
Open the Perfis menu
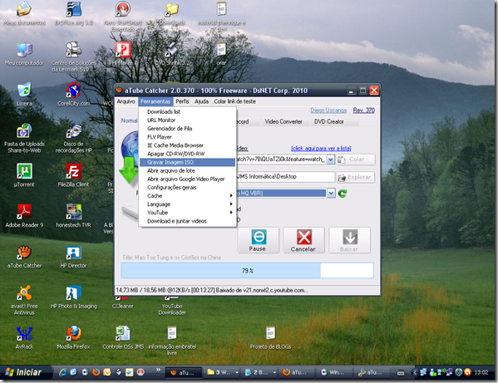[182, 101]
